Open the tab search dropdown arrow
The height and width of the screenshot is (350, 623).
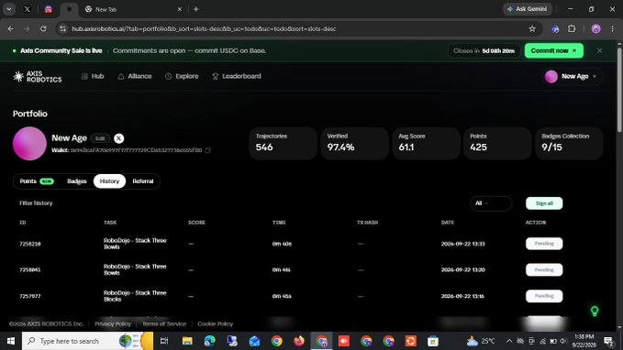pyautogui.click(x=9, y=9)
